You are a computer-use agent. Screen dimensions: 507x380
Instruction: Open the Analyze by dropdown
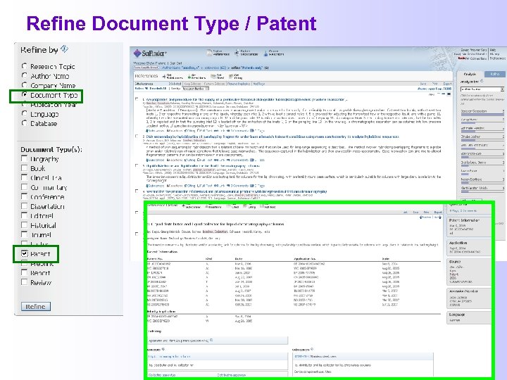(x=482, y=89)
